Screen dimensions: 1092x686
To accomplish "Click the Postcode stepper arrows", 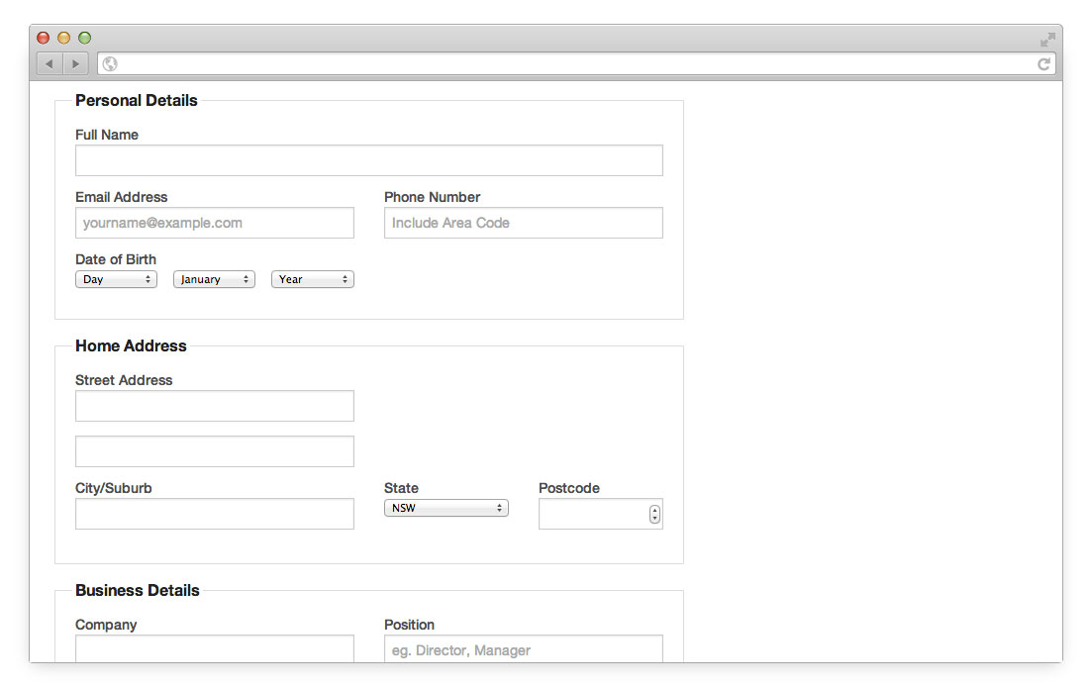I will click(654, 515).
